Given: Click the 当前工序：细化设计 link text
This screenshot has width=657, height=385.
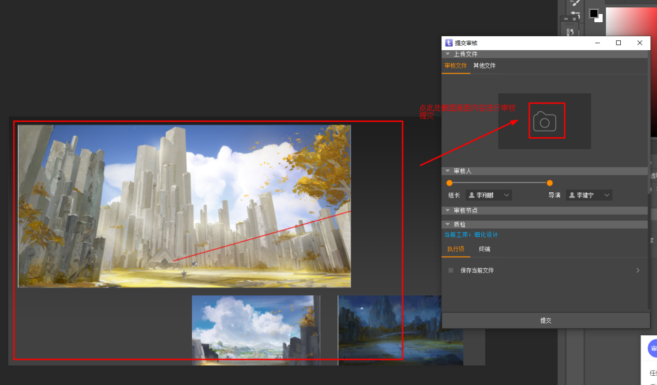Looking at the screenshot, I should (x=470, y=235).
